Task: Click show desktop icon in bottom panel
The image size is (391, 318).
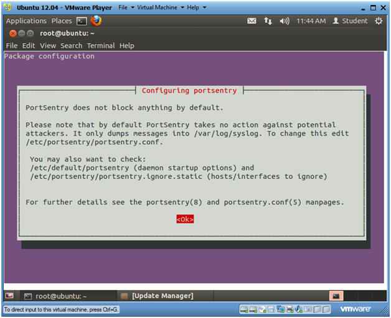Action: click(9, 296)
